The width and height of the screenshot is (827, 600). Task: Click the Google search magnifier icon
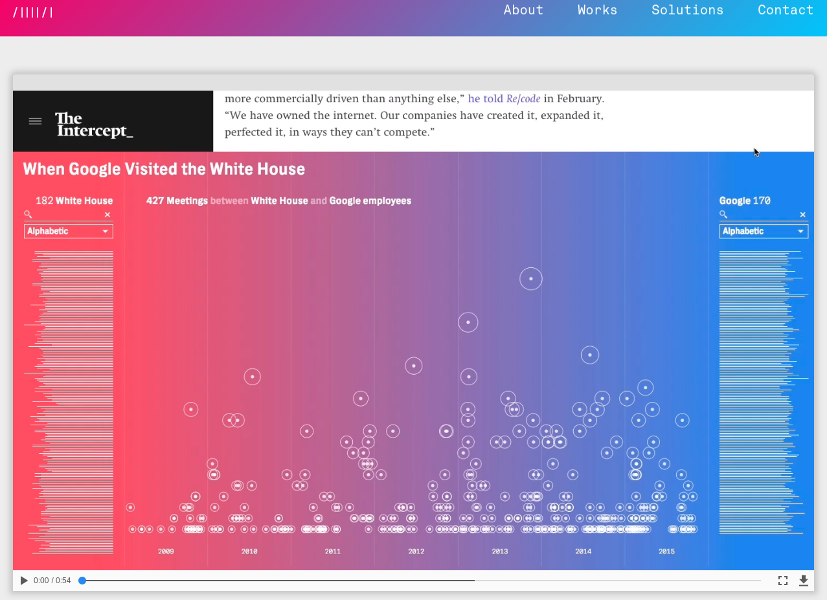click(723, 214)
